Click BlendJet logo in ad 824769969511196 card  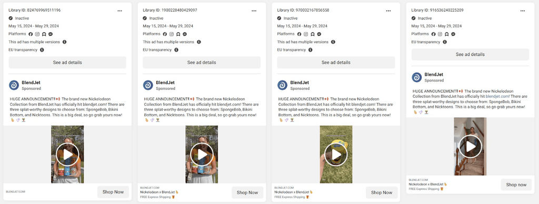pyautogui.click(x=14, y=85)
